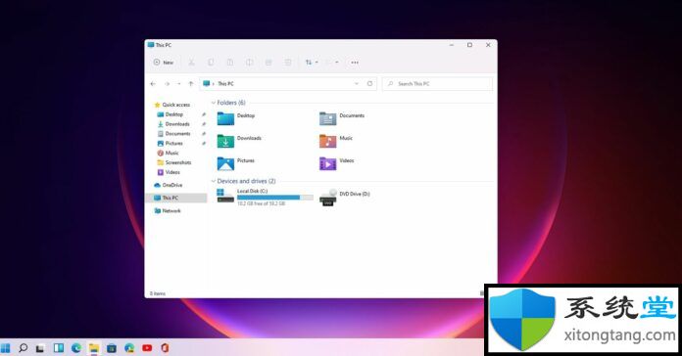Open Downloads in the navigation pane
The image size is (682, 356).
coord(173,124)
